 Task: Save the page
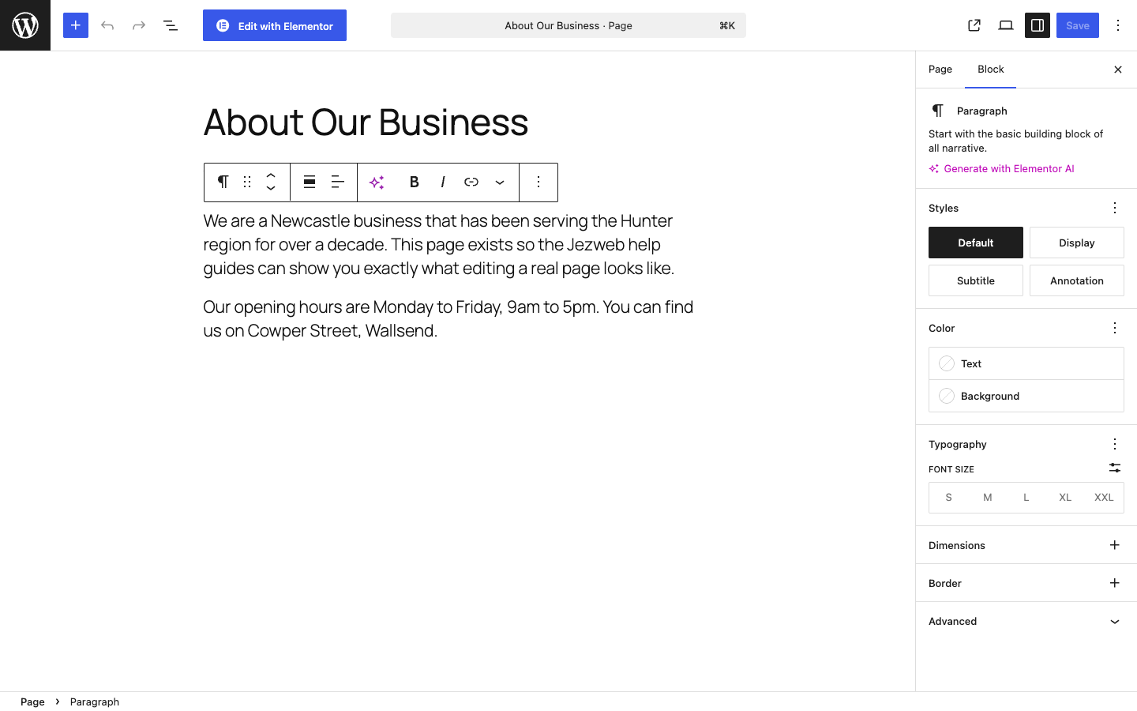point(1078,25)
